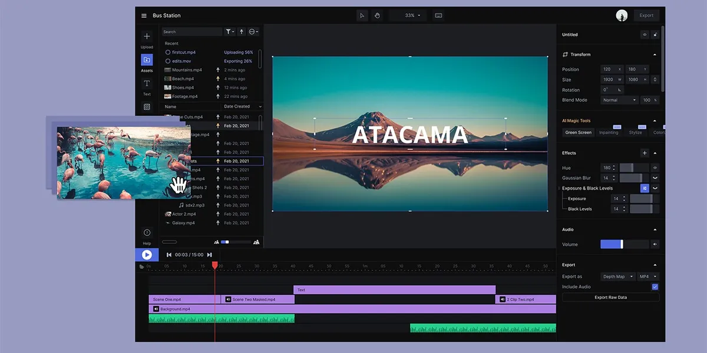This screenshot has width=707, height=353.
Task: Open the Blend Mode Normal dropdown
Action: coord(619,100)
